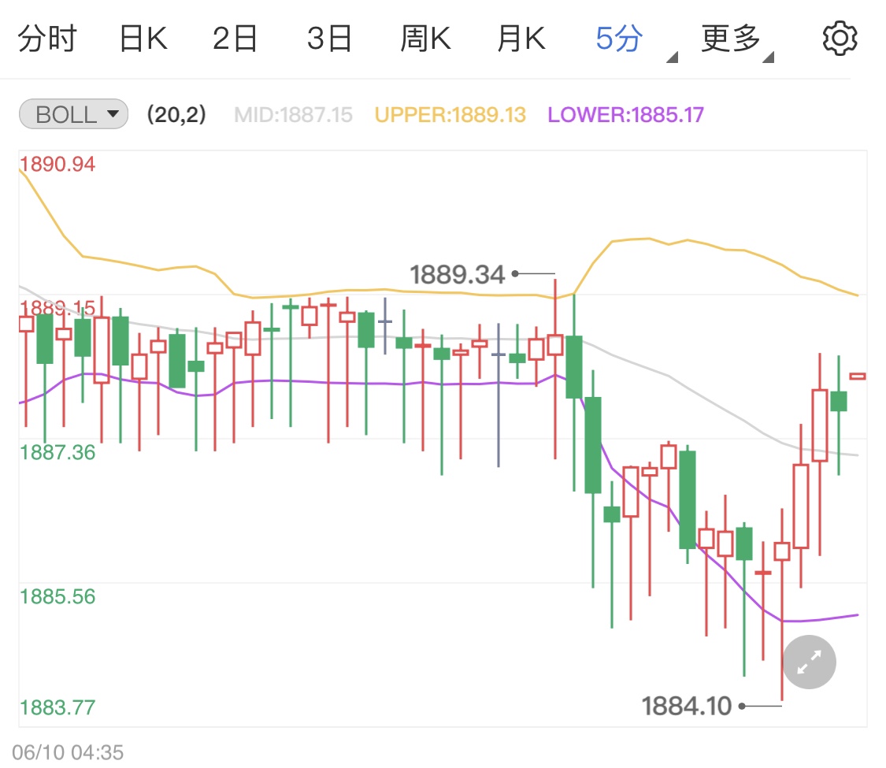Click the 1885.56 axis price label
Image resolution: width=886 pixels, height=768 pixels.
coord(57,597)
